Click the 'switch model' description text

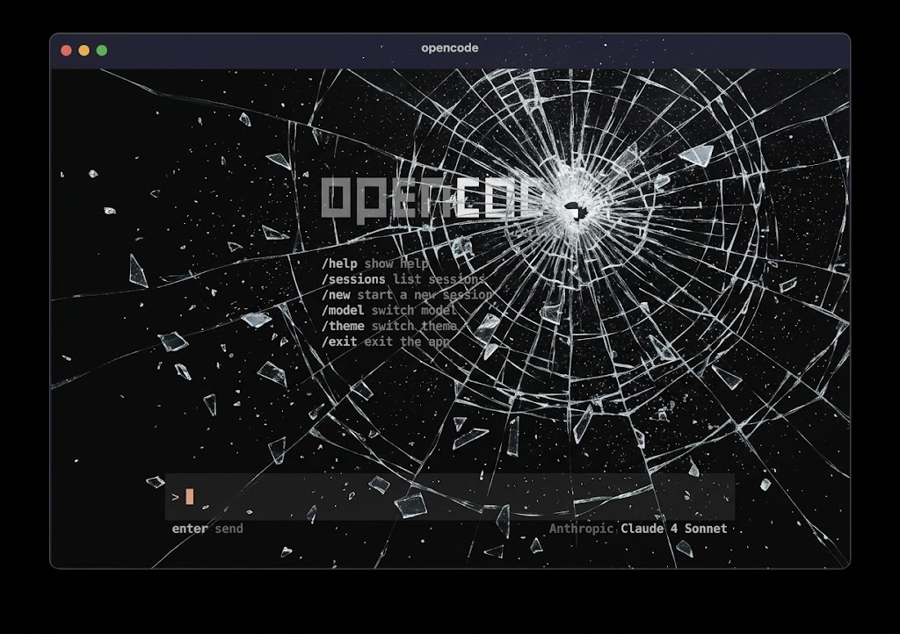pos(415,310)
